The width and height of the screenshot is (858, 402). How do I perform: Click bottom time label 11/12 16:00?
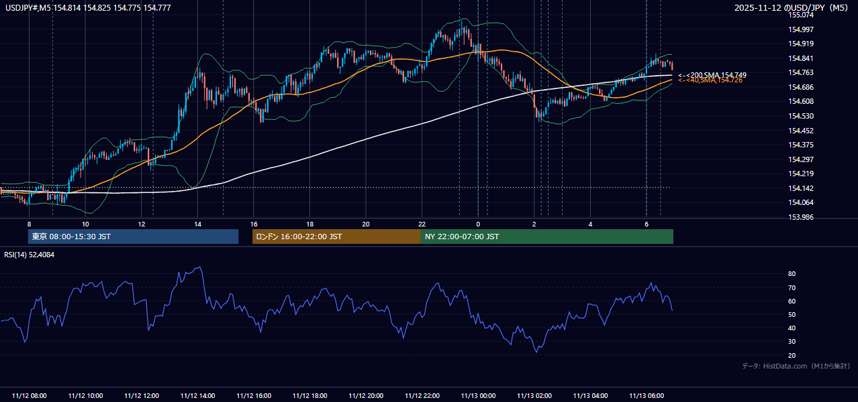tap(254, 396)
